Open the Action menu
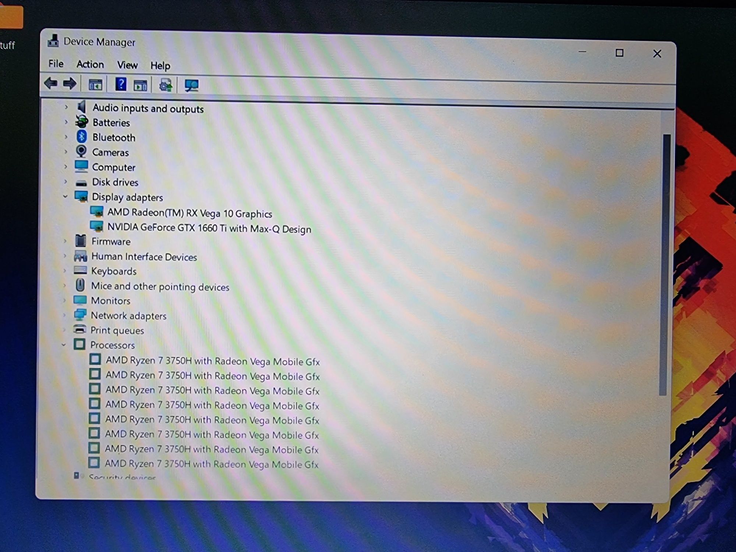Screen dimensions: 736x552 (90, 64)
